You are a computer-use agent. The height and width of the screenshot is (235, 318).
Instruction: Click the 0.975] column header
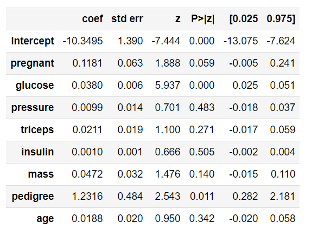tap(281, 19)
